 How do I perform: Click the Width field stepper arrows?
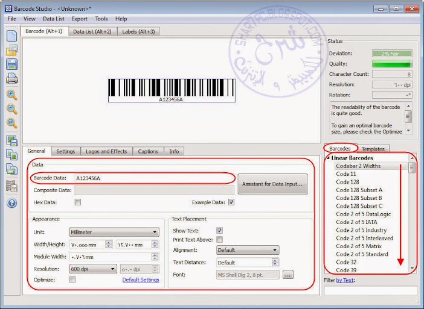pyautogui.click(x=109, y=245)
